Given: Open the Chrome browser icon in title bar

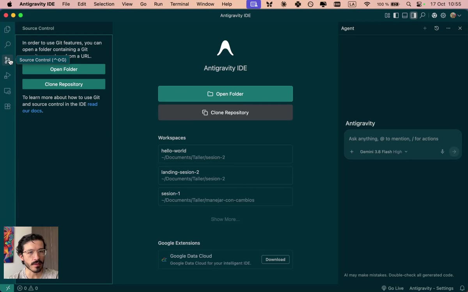Looking at the screenshot, I should 434,16.
